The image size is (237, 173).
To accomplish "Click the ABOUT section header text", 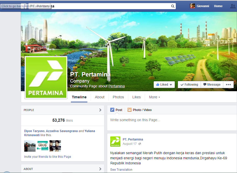I will 28,169.
